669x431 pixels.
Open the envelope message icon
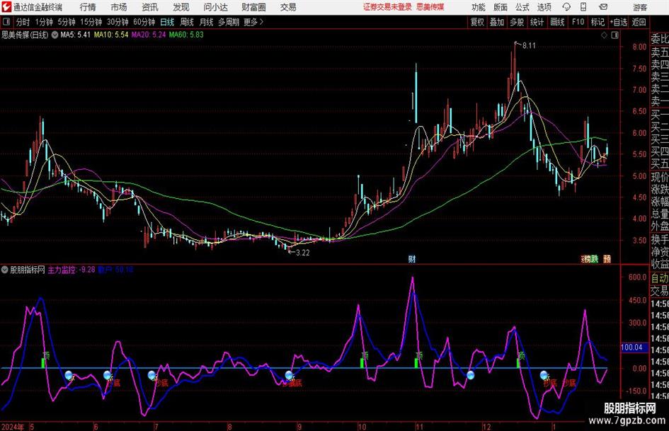pyautogui.click(x=603, y=7)
